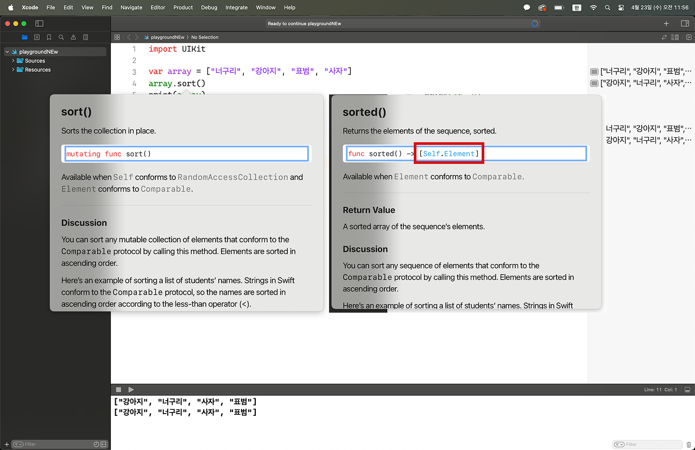Open the Find navigator magnifier icon

click(61, 37)
